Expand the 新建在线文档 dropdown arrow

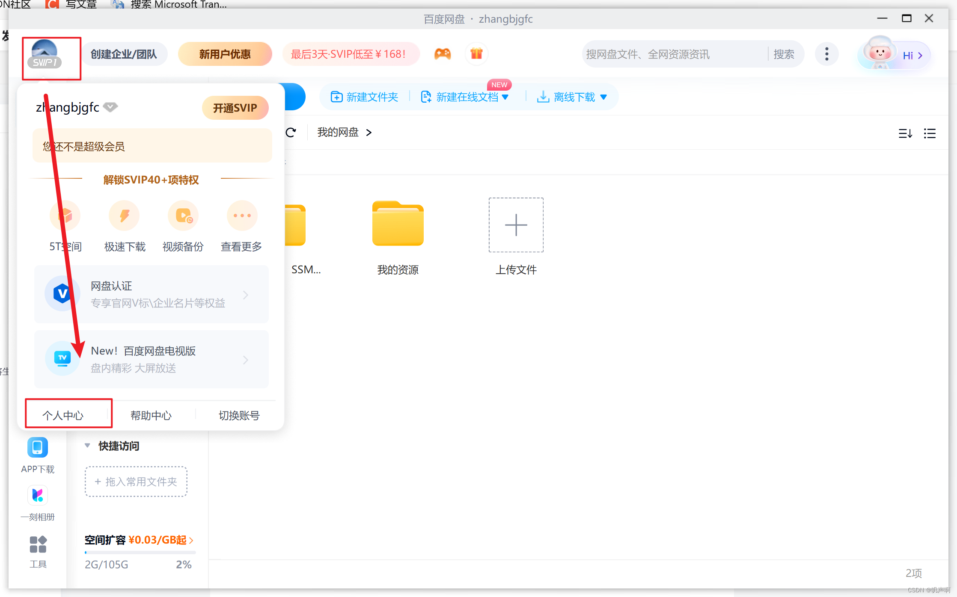[505, 98]
